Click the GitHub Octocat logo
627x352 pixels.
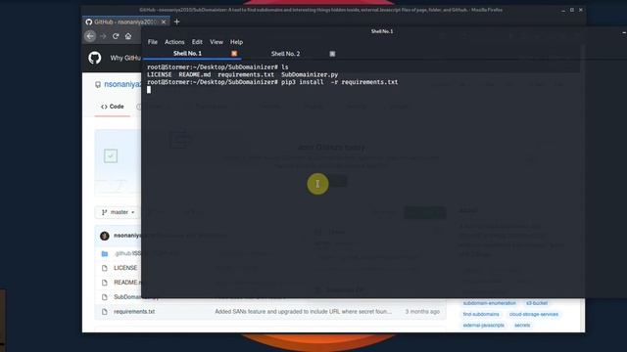(x=95, y=58)
